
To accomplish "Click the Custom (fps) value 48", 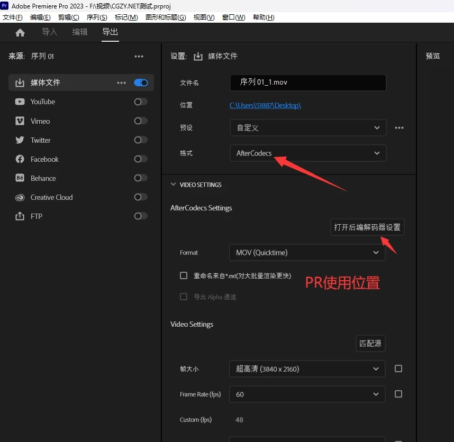I will pos(239,420).
